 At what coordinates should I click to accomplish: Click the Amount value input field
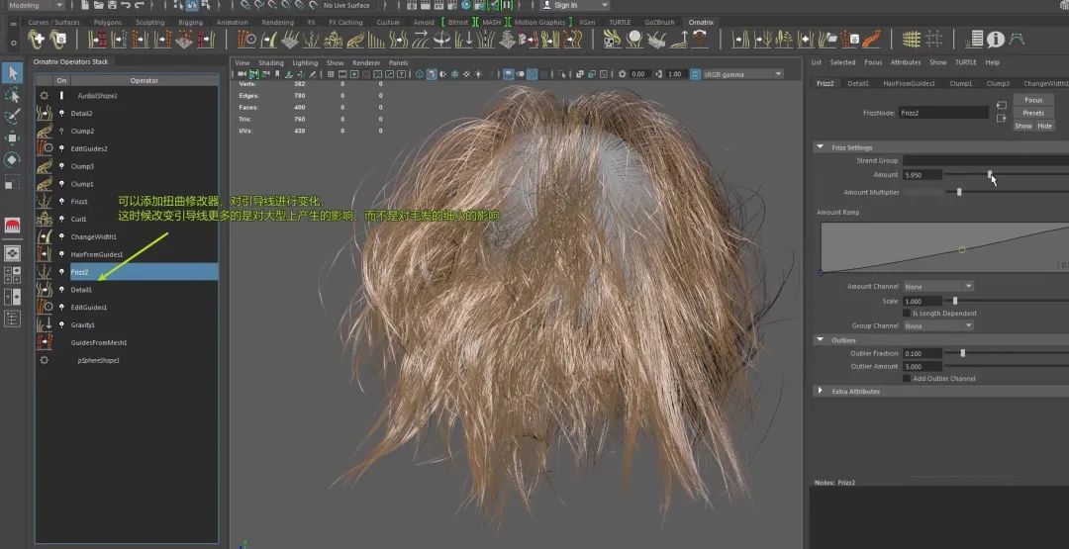point(922,175)
